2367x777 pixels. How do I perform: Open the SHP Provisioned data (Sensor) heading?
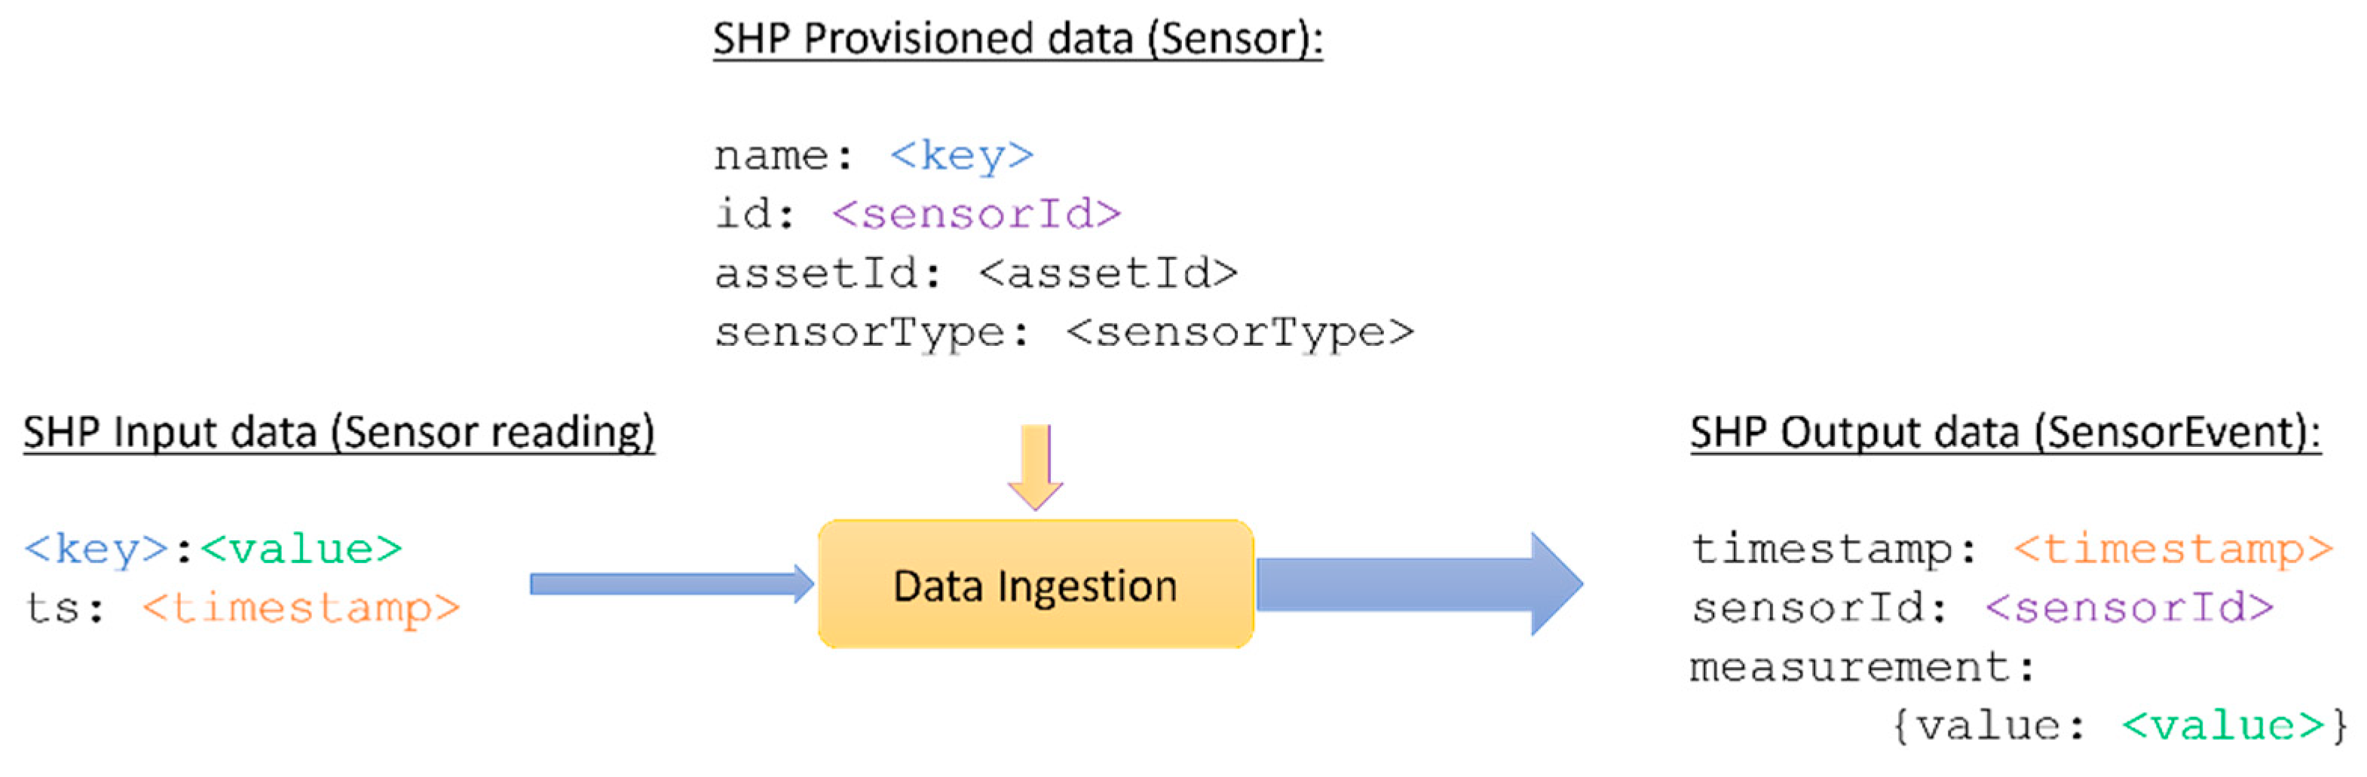pyautogui.click(x=1017, y=39)
